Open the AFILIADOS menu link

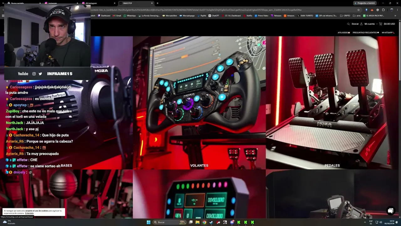pyautogui.click(x=344, y=33)
